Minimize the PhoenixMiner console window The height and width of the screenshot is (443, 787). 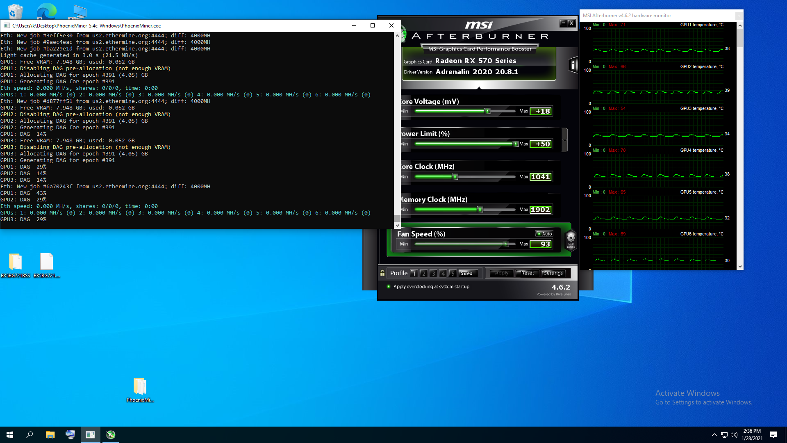click(354, 25)
